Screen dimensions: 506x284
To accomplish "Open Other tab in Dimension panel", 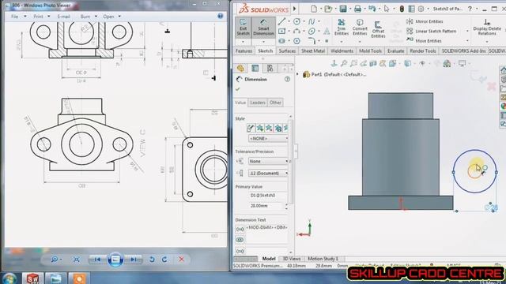I will 275,103.
